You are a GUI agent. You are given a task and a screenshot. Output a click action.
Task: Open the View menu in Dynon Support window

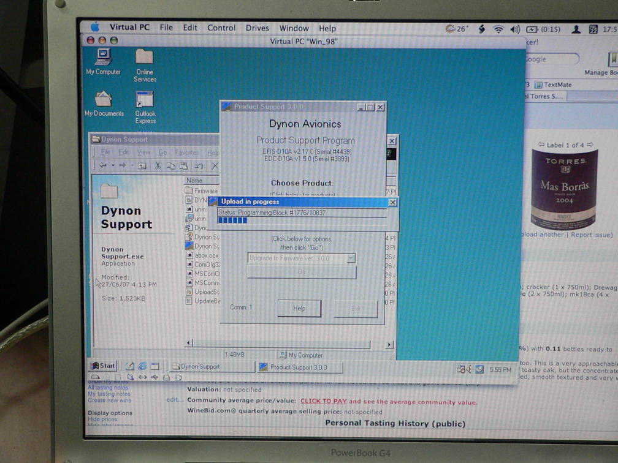[x=144, y=152]
